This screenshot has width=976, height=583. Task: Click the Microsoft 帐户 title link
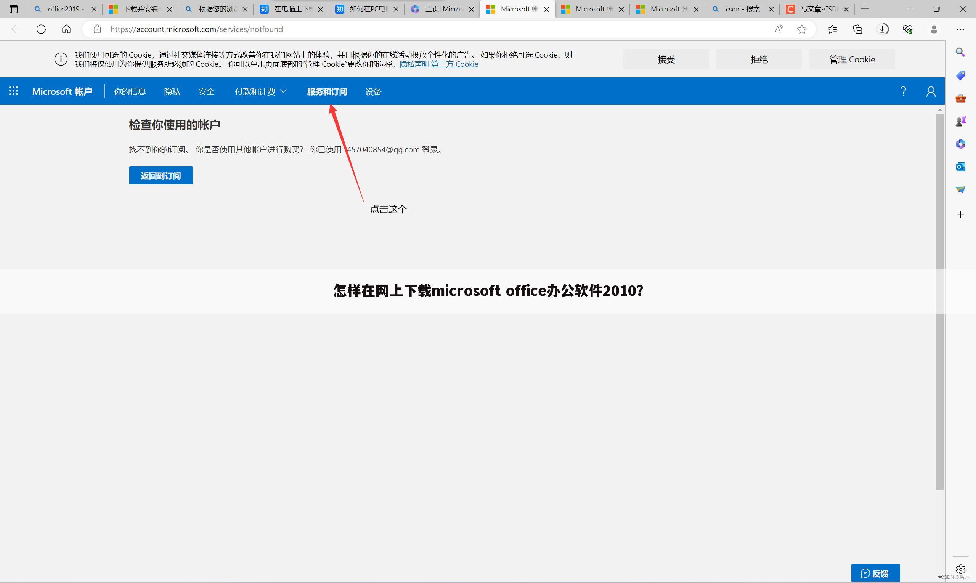[62, 91]
